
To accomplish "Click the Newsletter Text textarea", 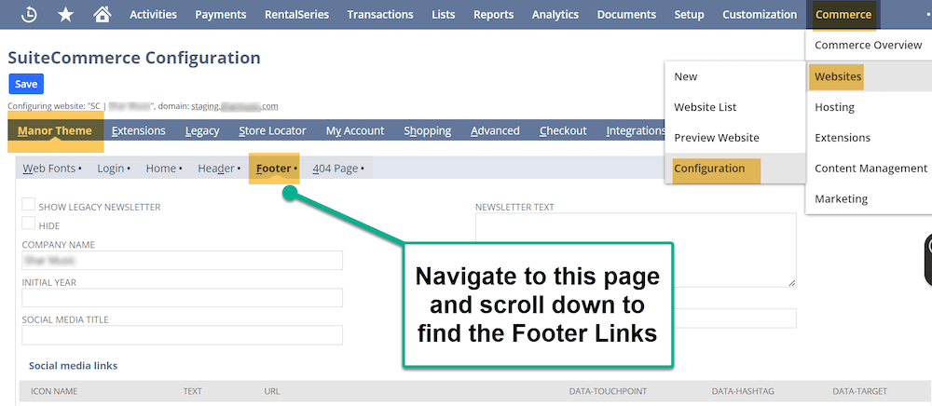I will tap(636, 250).
